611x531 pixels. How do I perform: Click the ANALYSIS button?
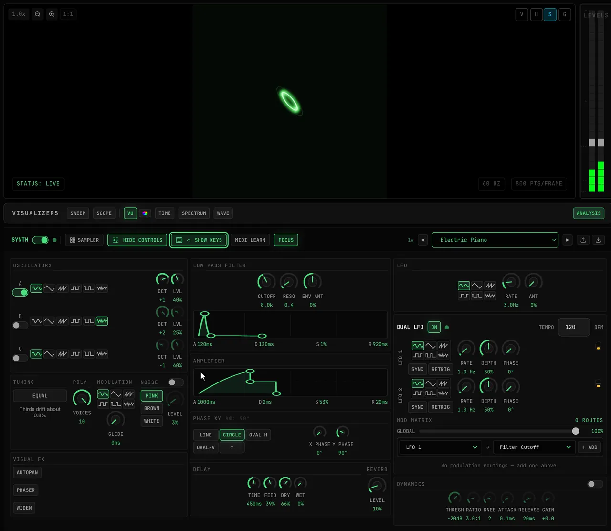pyautogui.click(x=589, y=213)
